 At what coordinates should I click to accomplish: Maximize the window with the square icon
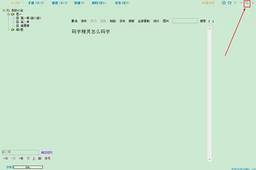click(x=247, y=3)
